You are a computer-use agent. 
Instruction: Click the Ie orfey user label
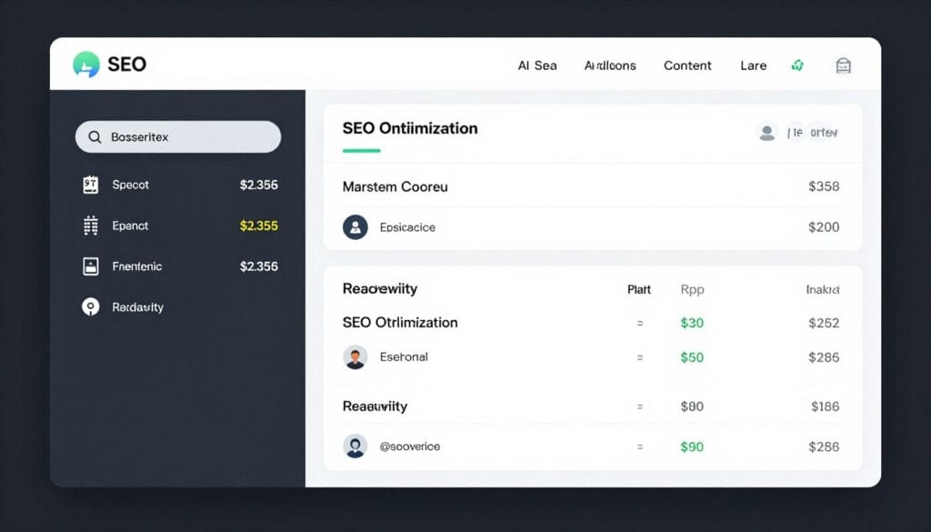point(812,133)
